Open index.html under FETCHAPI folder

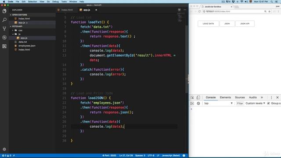[x=24, y=50]
